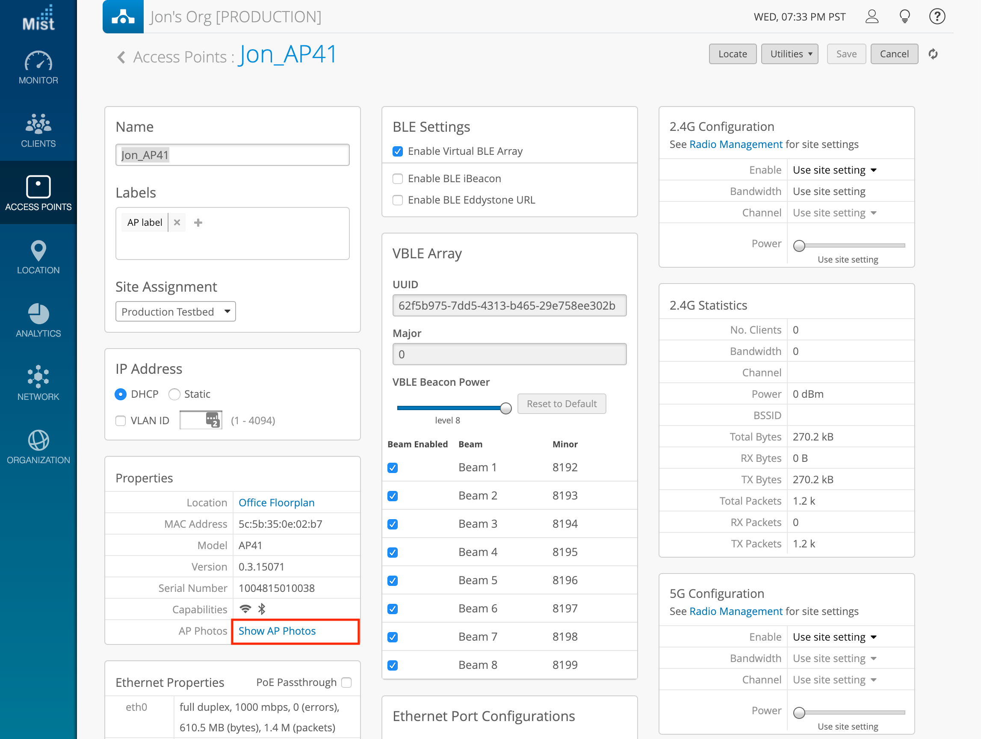Click the lightbulb icon in header
Screen dimensions: 981x739
coord(904,17)
